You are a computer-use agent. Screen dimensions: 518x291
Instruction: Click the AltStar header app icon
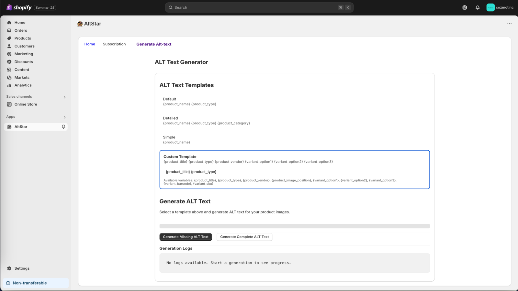[80, 24]
